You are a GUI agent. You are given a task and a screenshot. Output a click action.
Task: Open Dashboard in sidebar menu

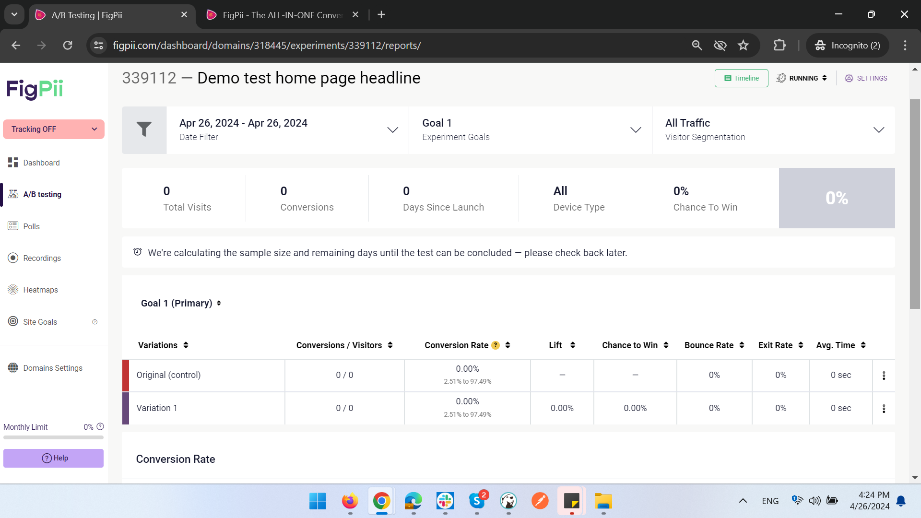[41, 163]
